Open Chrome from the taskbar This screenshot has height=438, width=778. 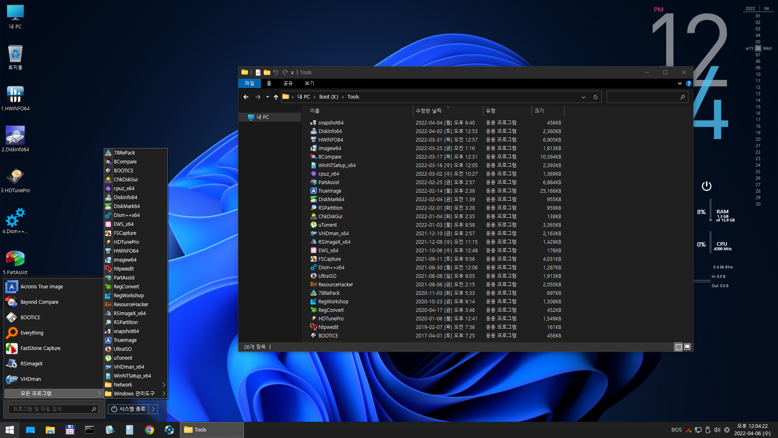[150, 430]
